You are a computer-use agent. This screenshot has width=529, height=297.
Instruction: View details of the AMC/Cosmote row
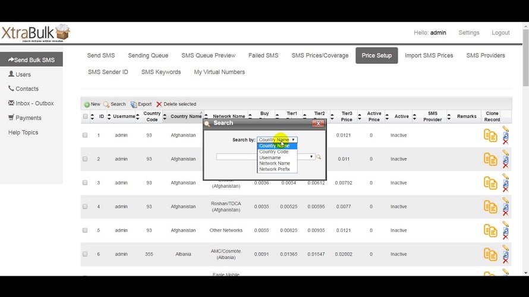tap(505, 254)
